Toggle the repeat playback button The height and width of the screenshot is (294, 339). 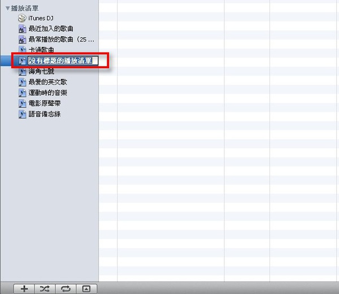pyautogui.click(x=66, y=288)
